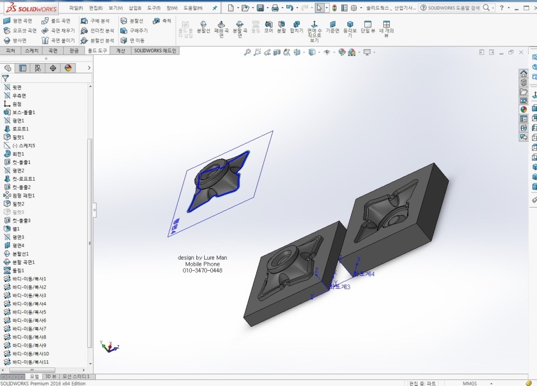Click the 합치기 combine tool
Viewport: 537px width, 386px height.
[296, 27]
